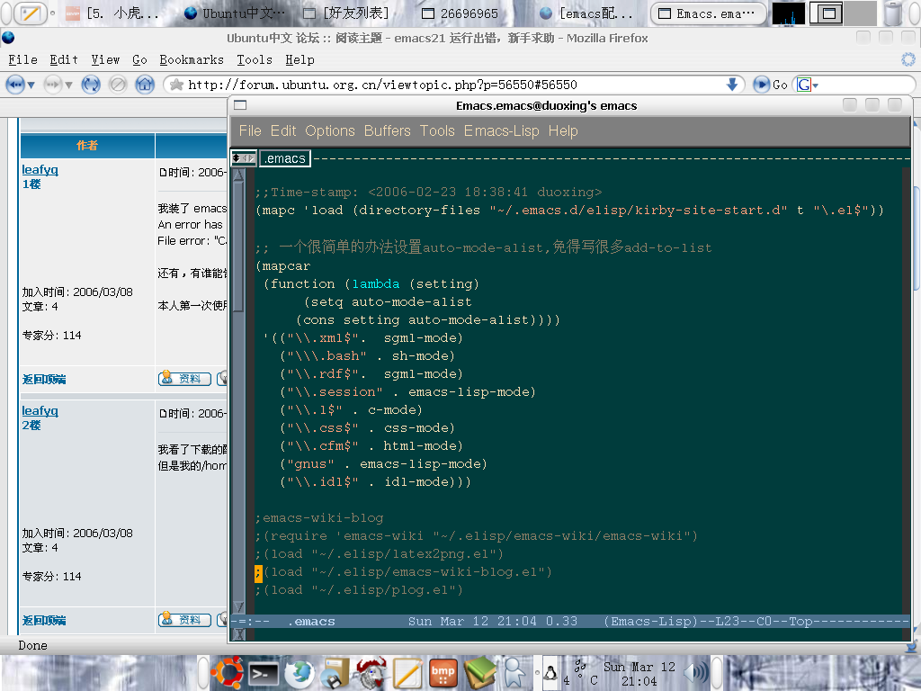Open the Emacs Help menu
The width and height of the screenshot is (921, 691).
(x=563, y=130)
